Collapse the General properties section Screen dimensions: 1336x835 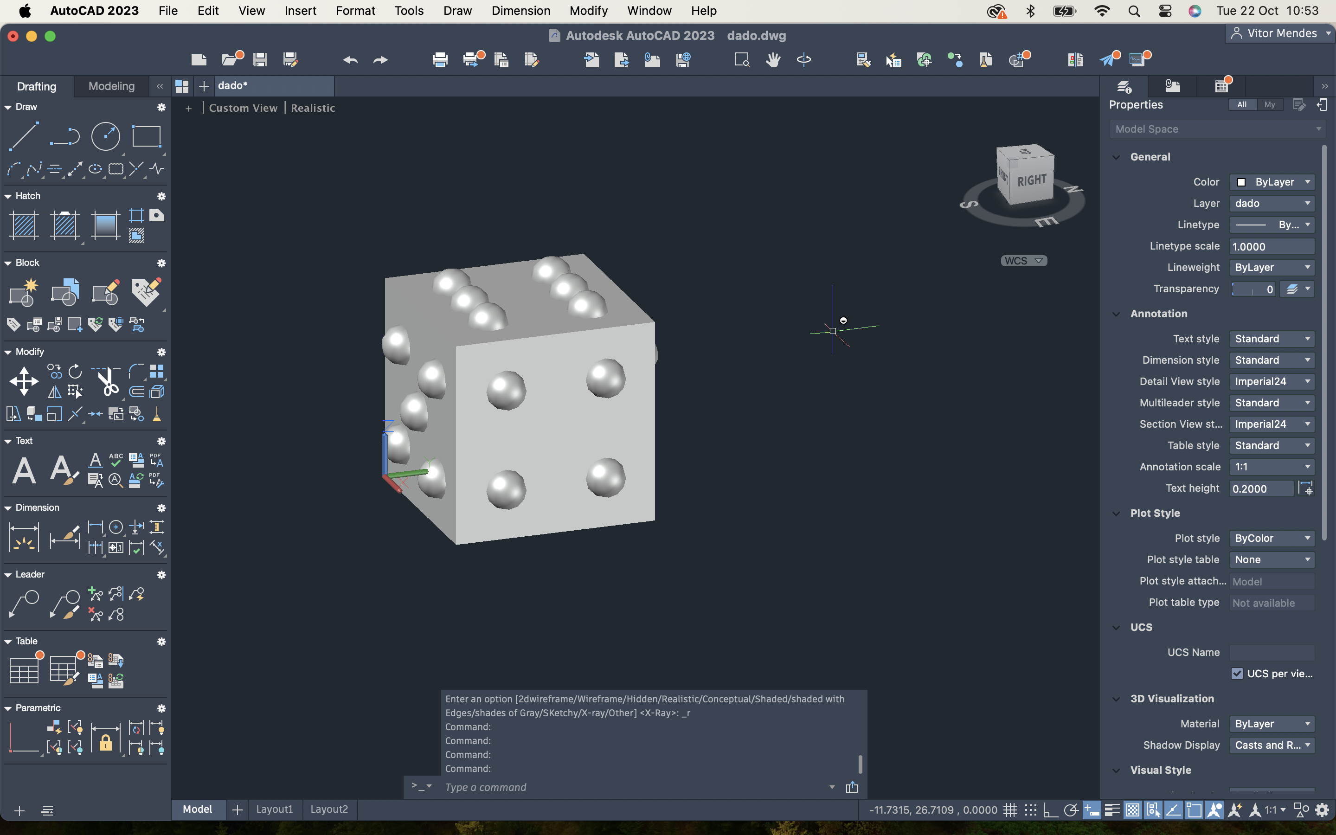click(x=1116, y=157)
